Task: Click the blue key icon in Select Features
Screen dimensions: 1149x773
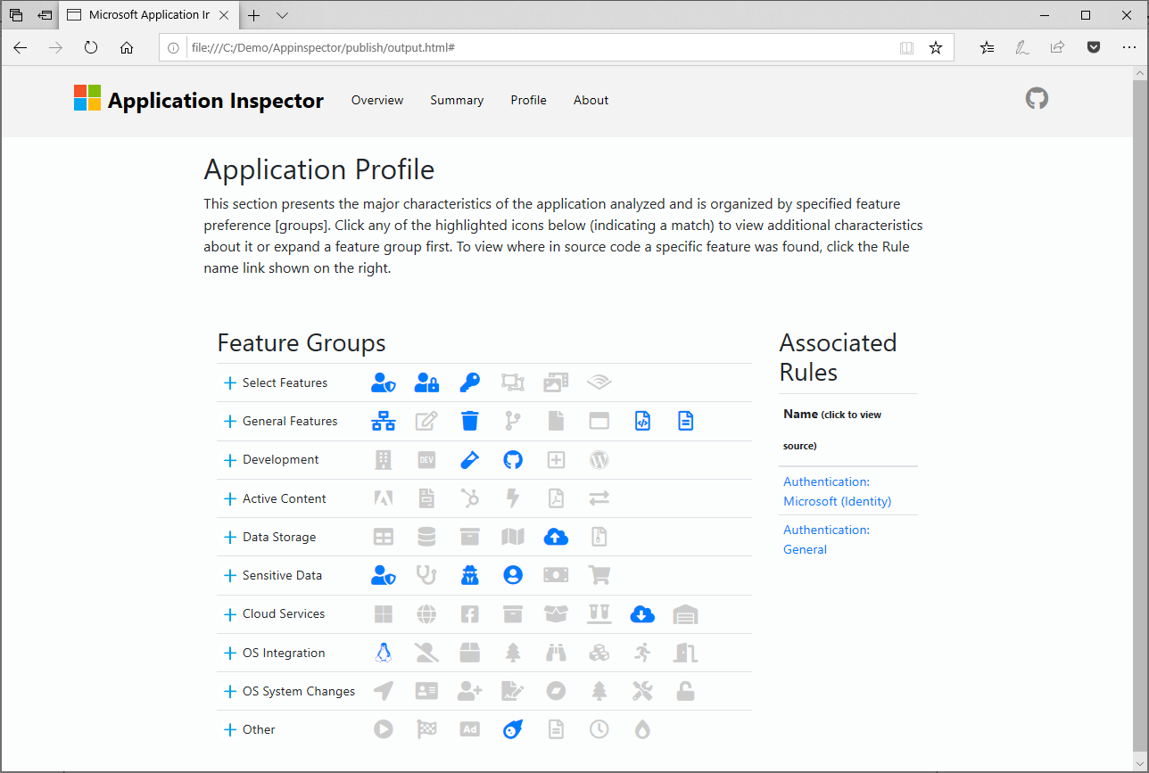Action: pos(469,383)
